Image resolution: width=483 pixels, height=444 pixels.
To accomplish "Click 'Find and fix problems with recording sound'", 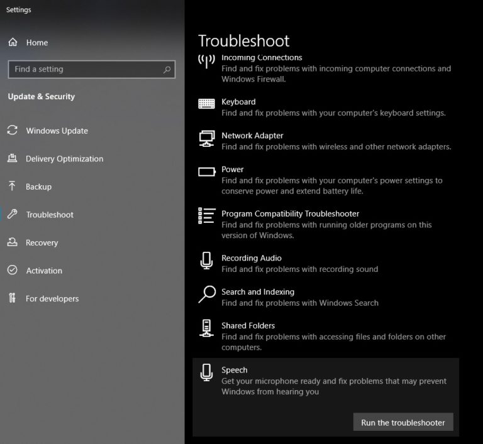I will pyautogui.click(x=300, y=269).
